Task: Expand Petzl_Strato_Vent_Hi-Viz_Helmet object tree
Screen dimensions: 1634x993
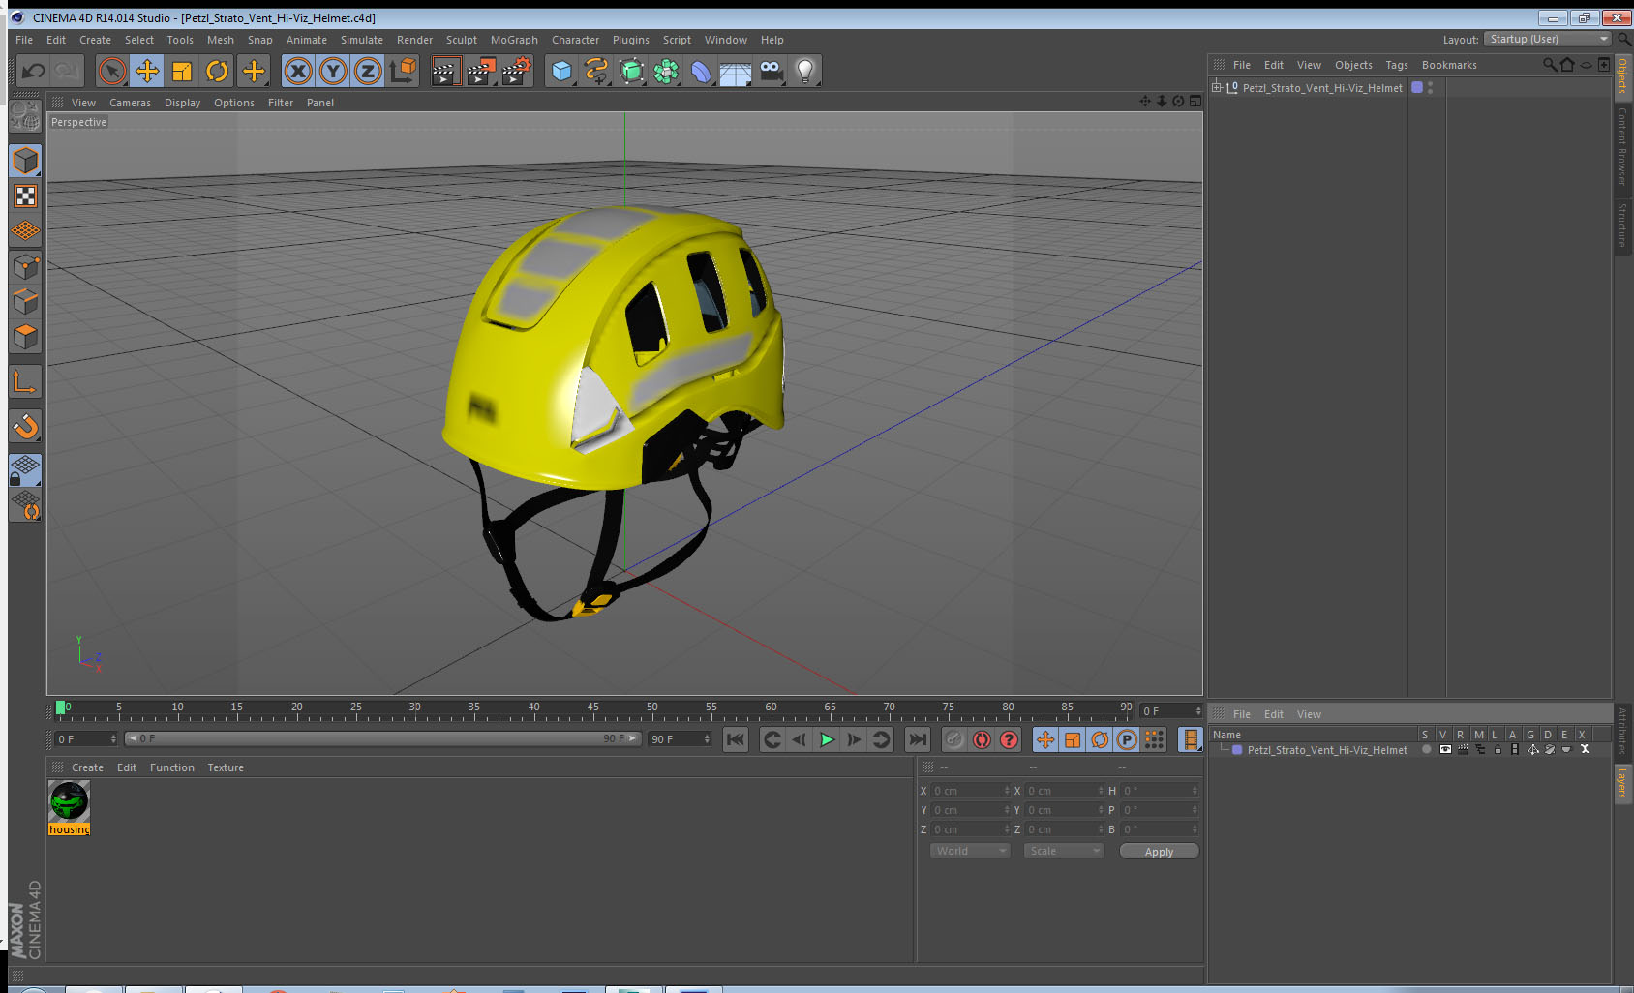Action: pyautogui.click(x=1217, y=87)
